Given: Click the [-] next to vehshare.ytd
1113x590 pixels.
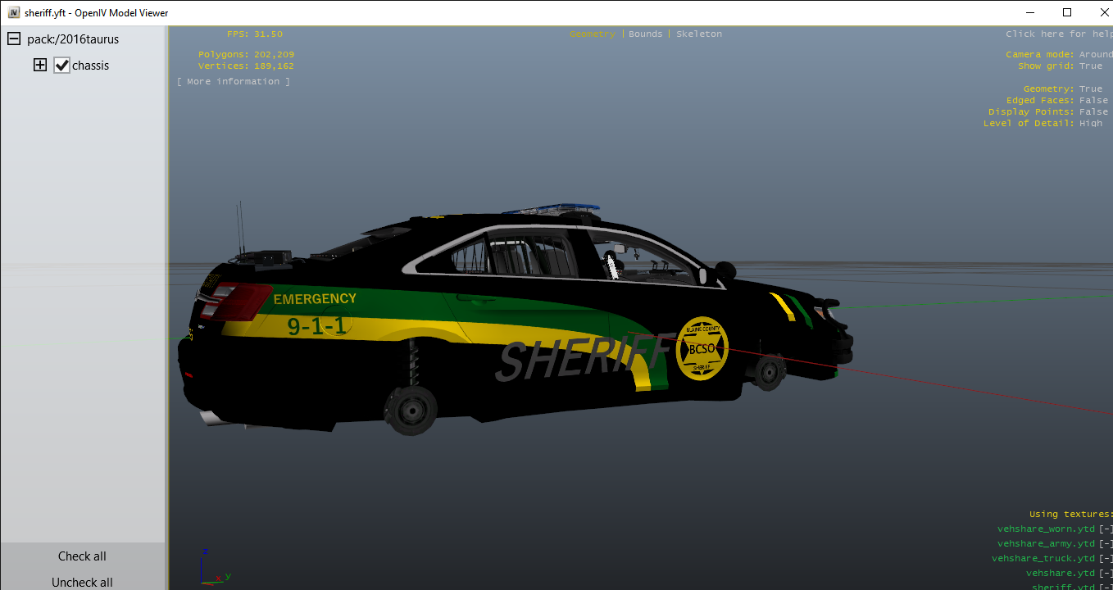Looking at the screenshot, I should coord(1106,574).
